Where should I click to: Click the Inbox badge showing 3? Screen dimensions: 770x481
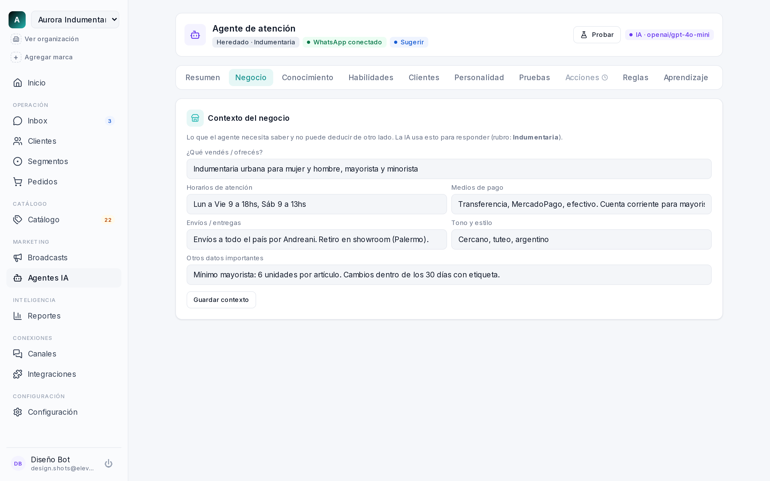pos(109,121)
